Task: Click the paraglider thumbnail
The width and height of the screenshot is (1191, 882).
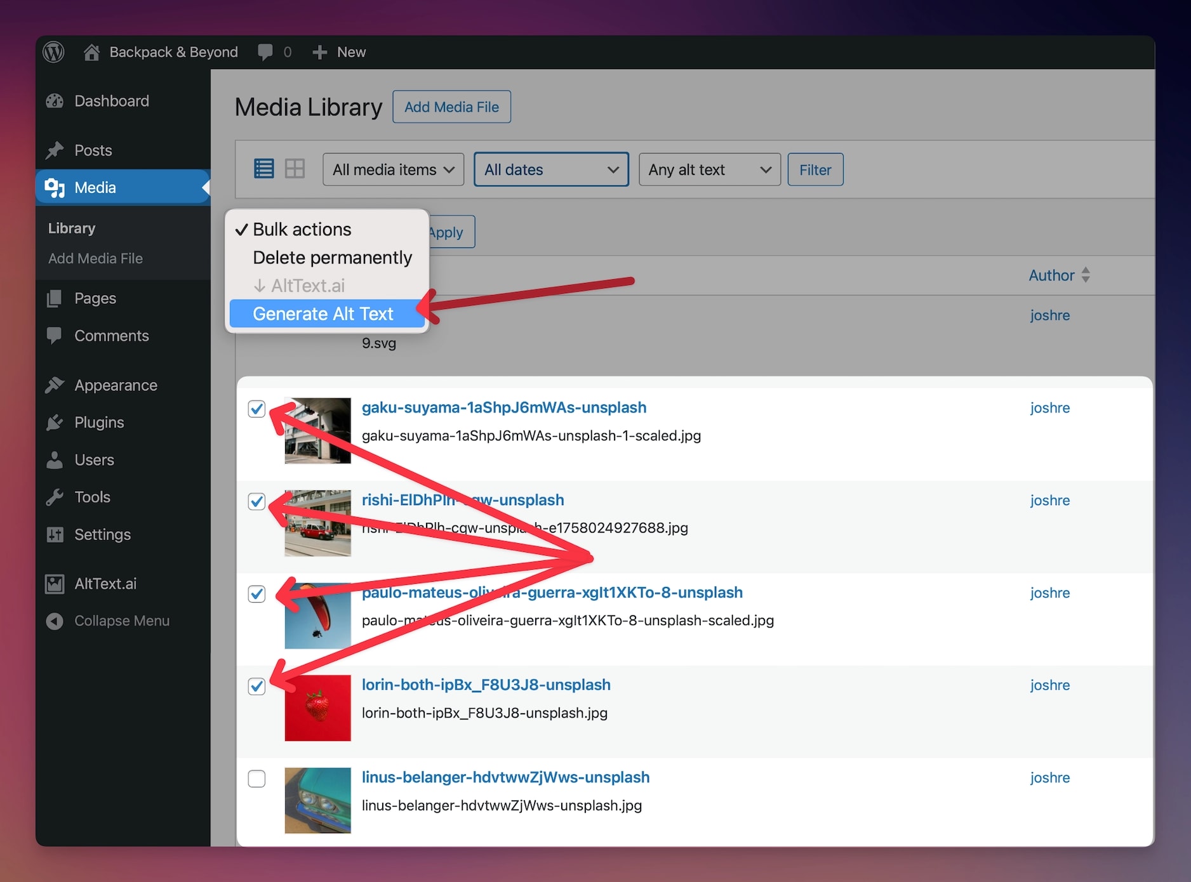Action: [x=317, y=615]
